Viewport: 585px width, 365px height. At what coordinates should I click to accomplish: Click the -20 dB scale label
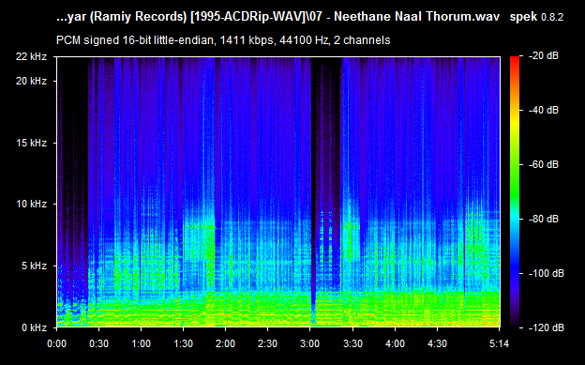[x=545, y=56]
